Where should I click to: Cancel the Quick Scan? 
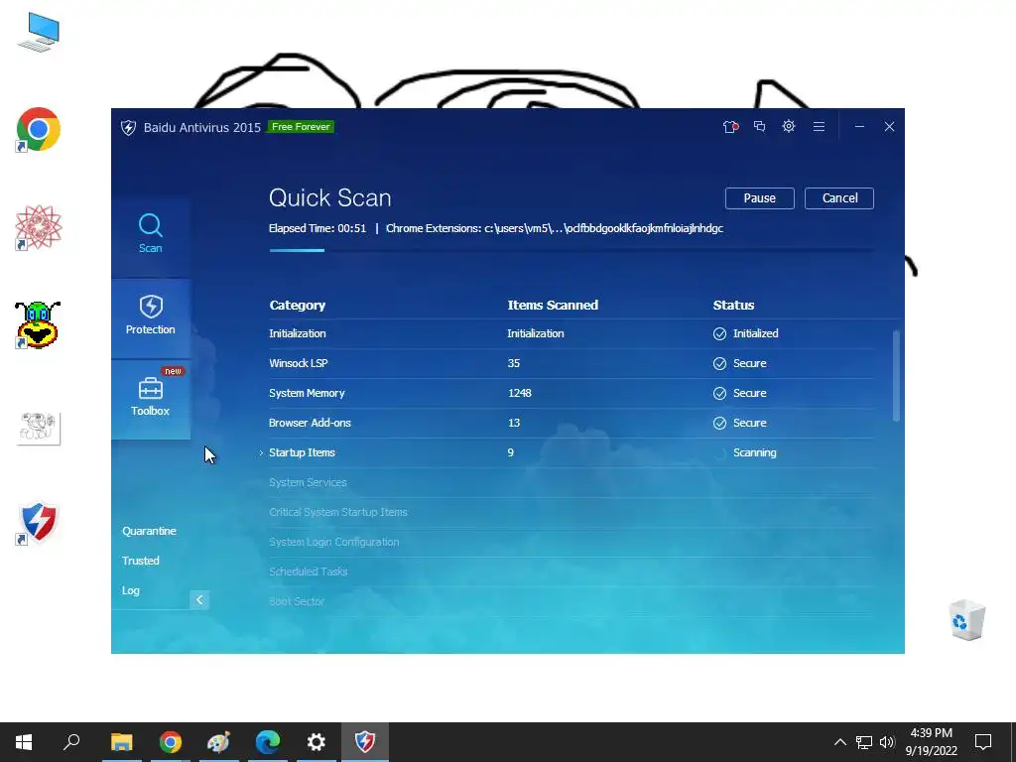tap(839, 198)
